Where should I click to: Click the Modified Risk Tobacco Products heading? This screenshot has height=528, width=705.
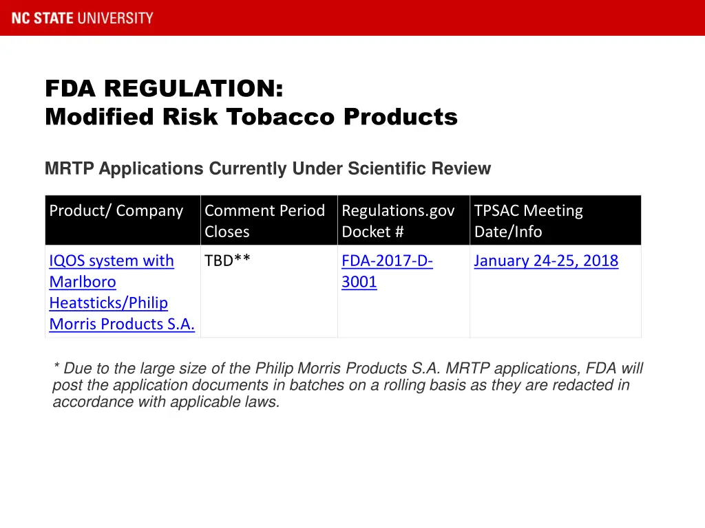[251, 118]
